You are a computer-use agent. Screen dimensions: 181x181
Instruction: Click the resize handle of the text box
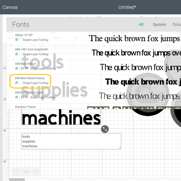point(105,129)
